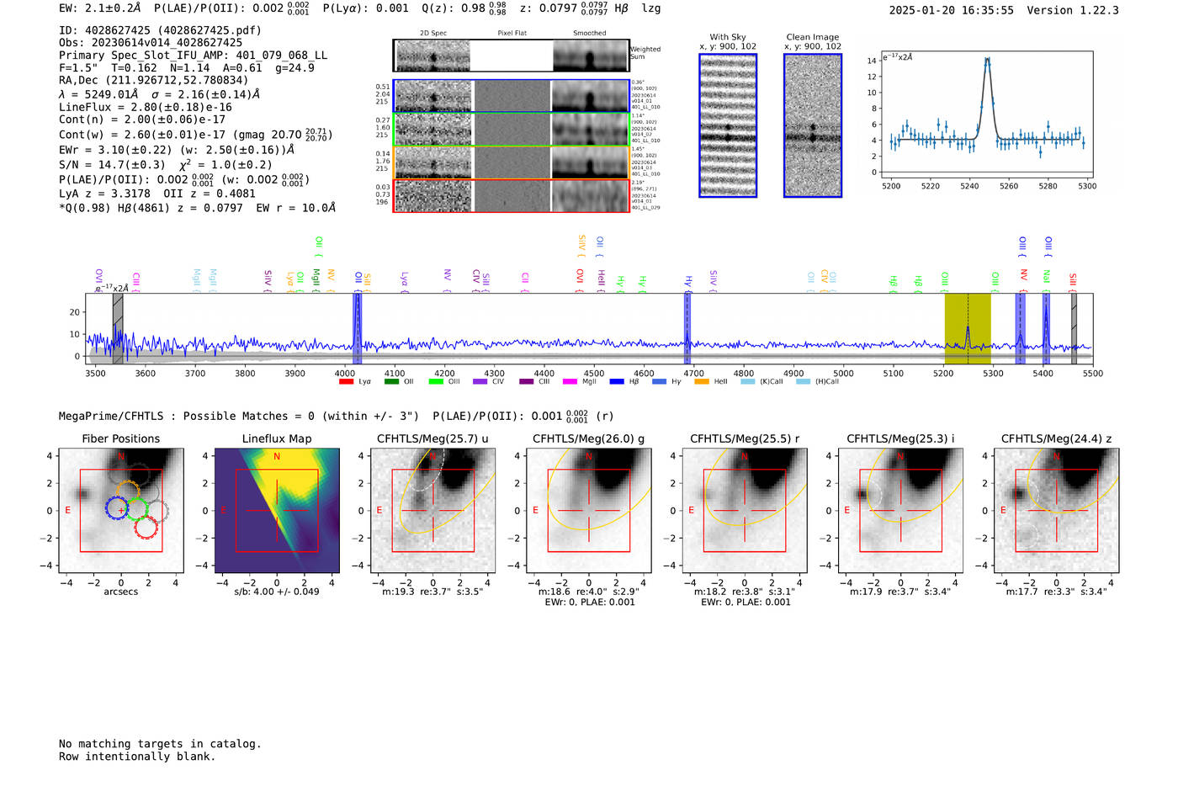The width and height of the screenshot is (1178, 802).
Task: Click the Weighted Sum 2D spectrum strip
Action: click(x=511, y=56)
